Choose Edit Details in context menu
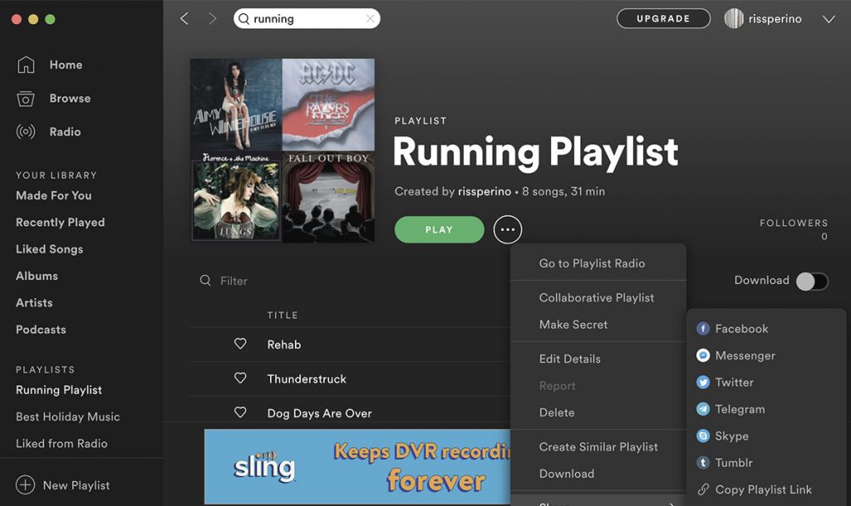Image resolution: width=851 pixels, height=506 pixels. coord(570,358)
